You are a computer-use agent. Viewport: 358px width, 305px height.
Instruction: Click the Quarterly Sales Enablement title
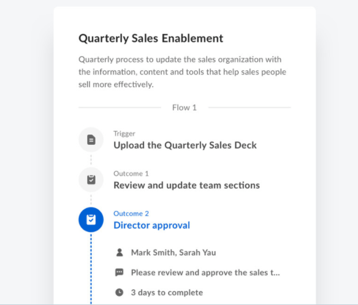[x=151, y=39]
